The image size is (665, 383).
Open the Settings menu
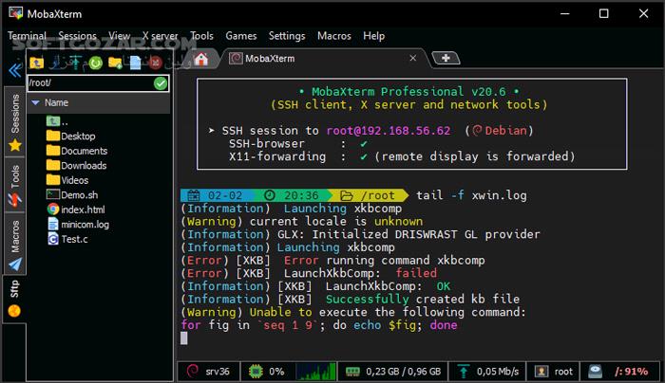click(x=287, y=36)
